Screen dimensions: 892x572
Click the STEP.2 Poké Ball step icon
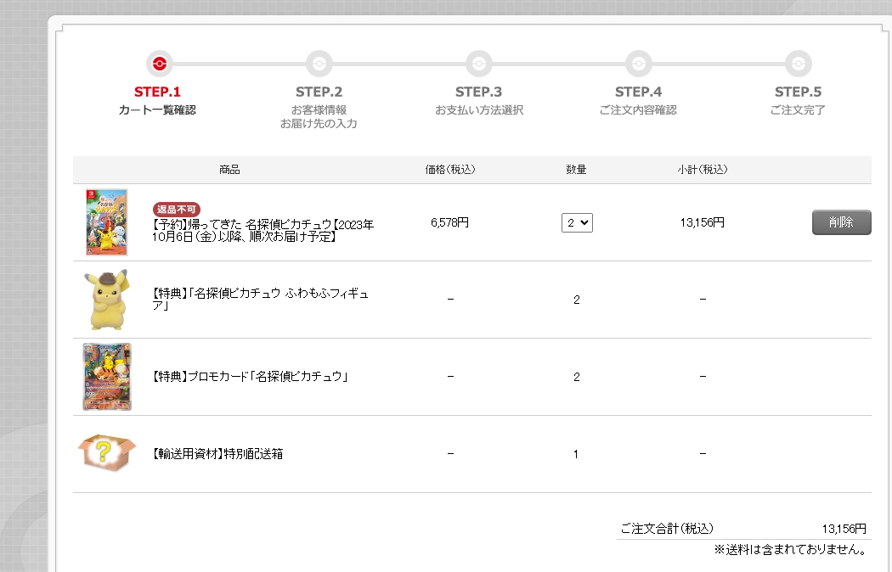coord(319,64)
